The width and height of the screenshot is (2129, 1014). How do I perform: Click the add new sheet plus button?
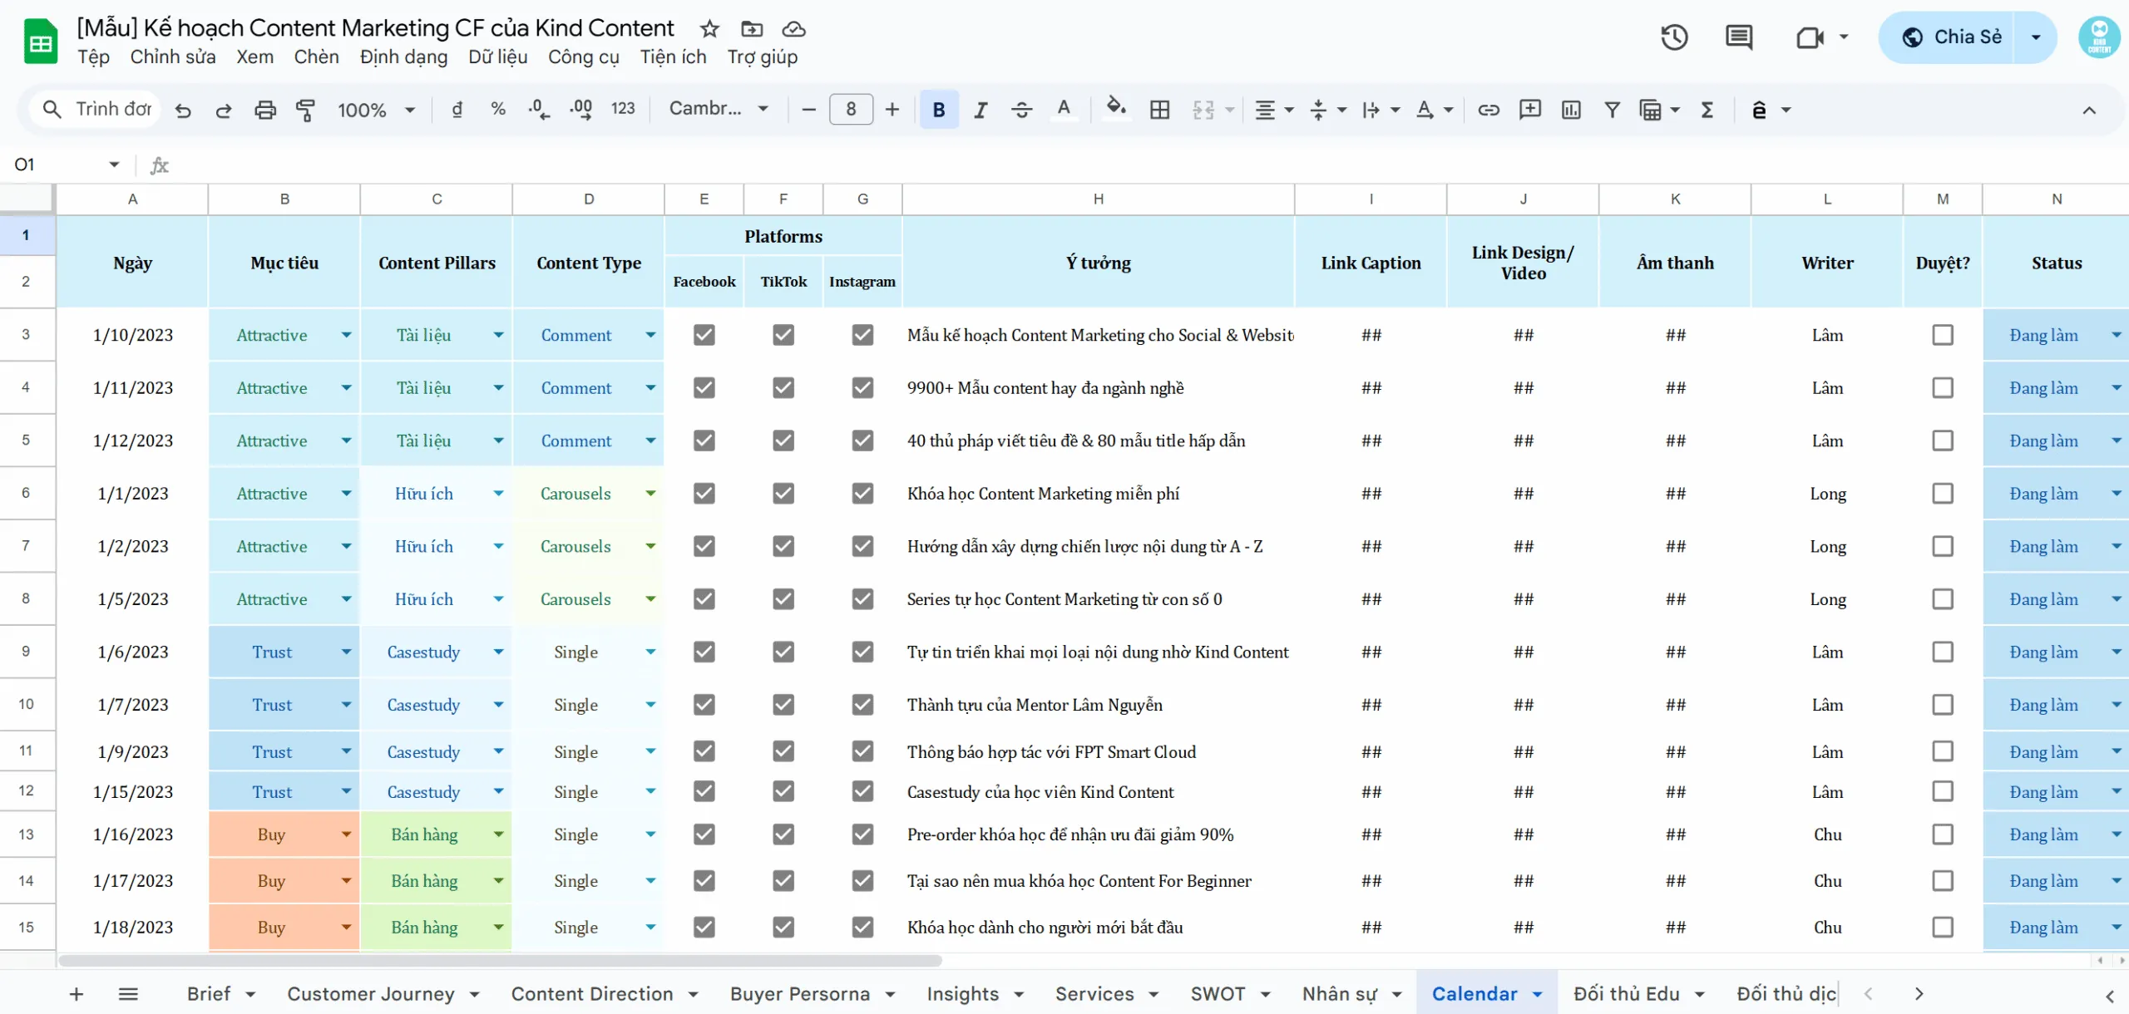(x=76, y=993)
